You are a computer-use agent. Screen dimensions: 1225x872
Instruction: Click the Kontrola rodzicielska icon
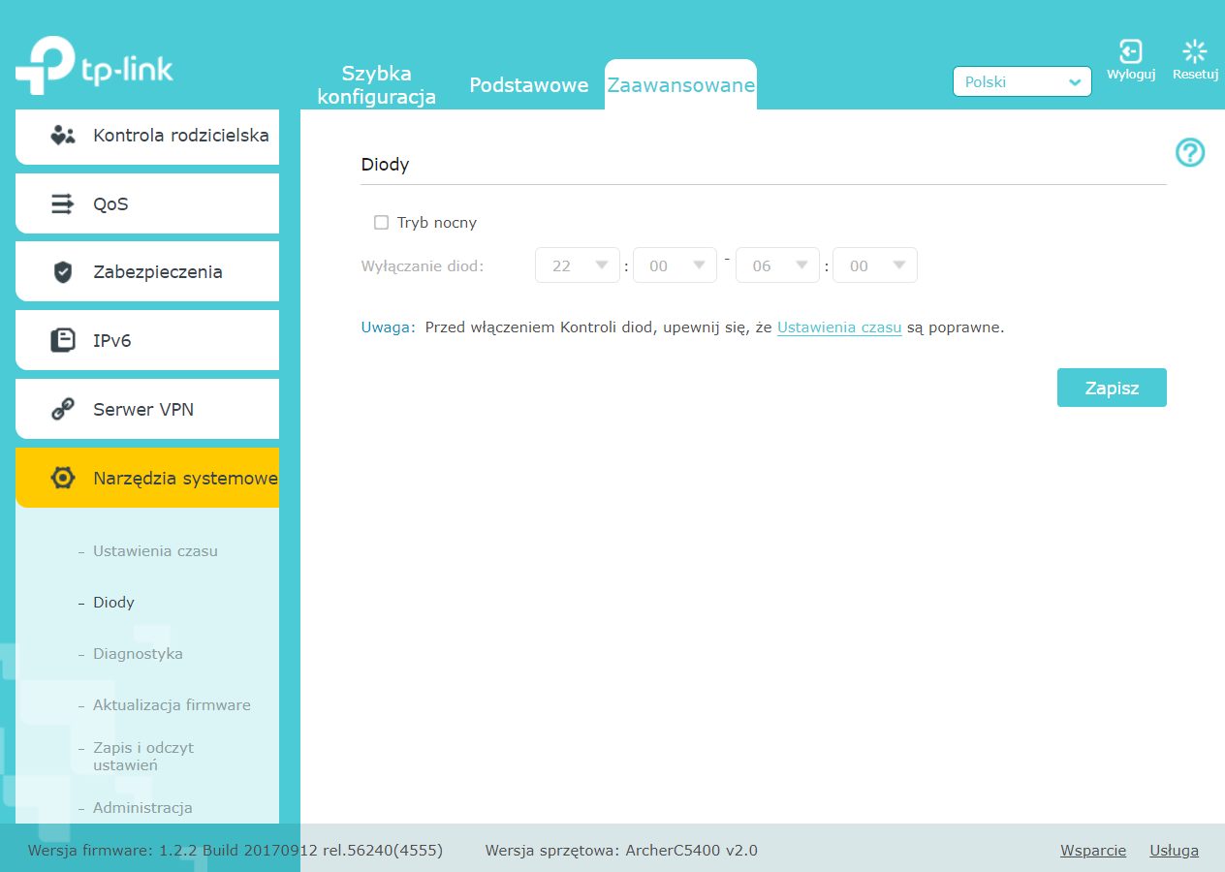63,136
